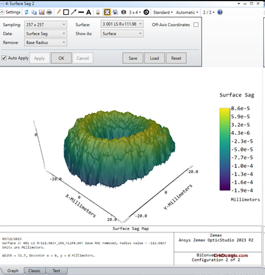Click the '8.6e-5' color scale value
This screenshot has width=265, height=275.
[240, 108]
